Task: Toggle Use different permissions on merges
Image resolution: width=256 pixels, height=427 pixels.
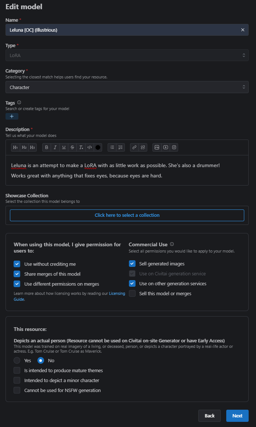Action: [17, 284]
